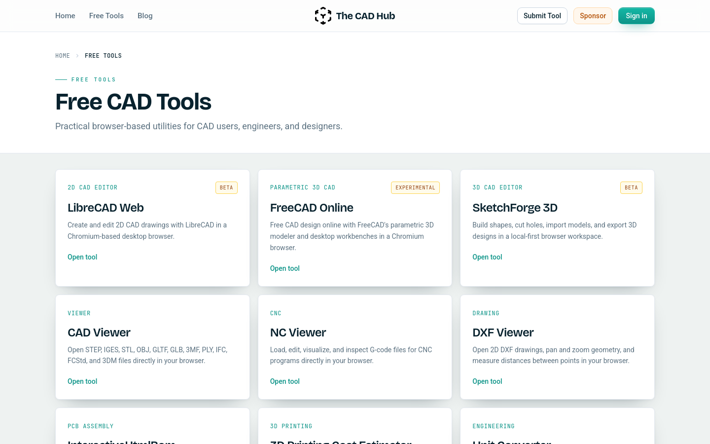Image resolution: width=710 pixels, height=444 pixels.
Task: Click the PARAMETRIC 3D CAD category label
Action: tap(303, 187)
